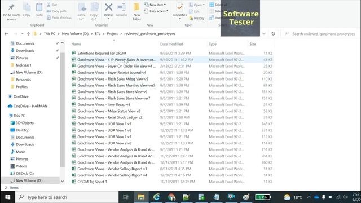Select Gordmans Views - Vendor Selling Report v4
This screenshot has width=361, height=203.
point(112,175)
